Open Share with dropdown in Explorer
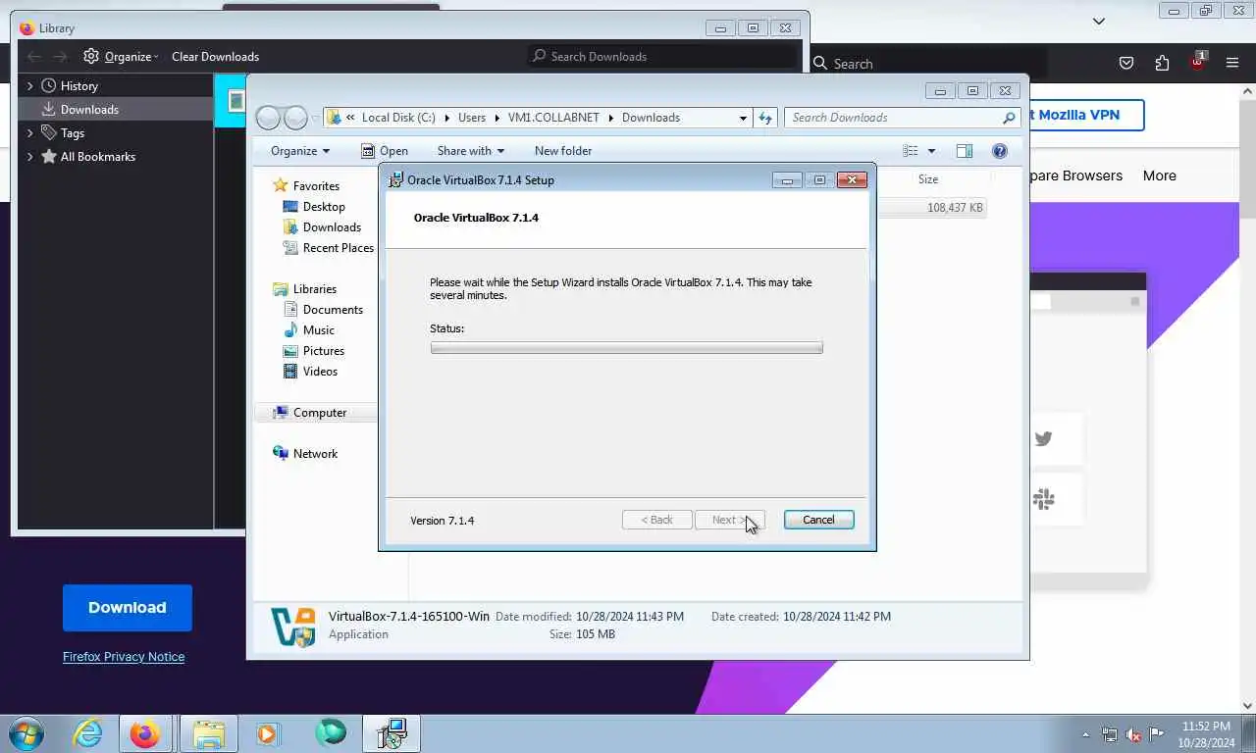The height and width of the screenshot is (753, 1256). pyautogui.click(x=470, y=151)
